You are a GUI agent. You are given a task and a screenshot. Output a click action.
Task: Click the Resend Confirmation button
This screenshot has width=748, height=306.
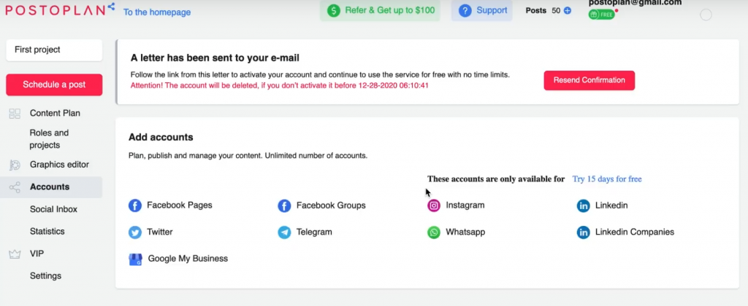(589, 80)
